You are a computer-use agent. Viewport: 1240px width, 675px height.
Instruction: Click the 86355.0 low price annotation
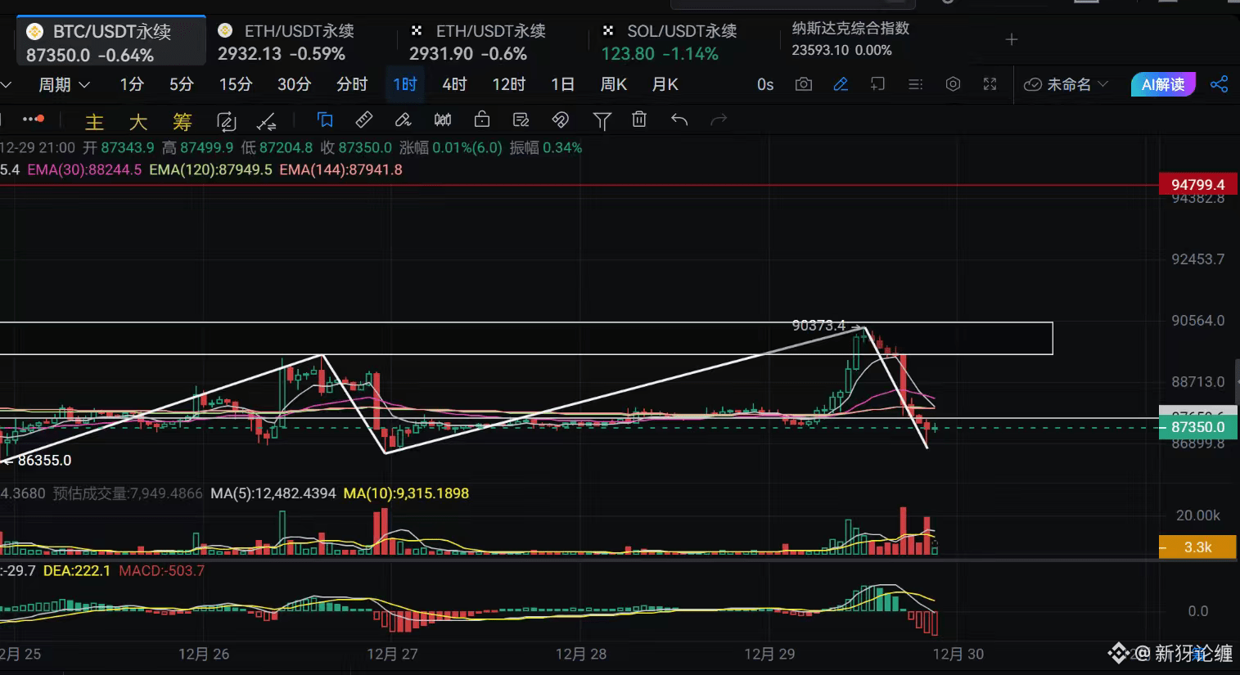pos(44,461)
